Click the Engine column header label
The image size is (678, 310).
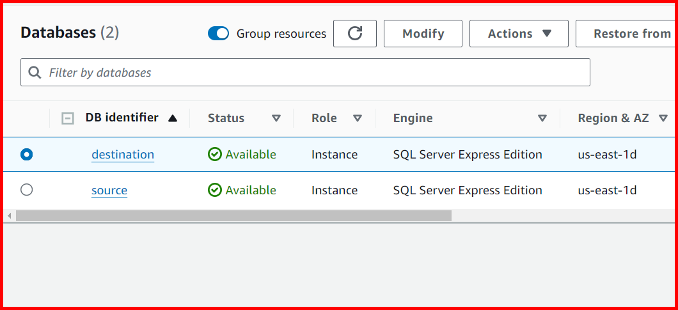click(413, 118)
